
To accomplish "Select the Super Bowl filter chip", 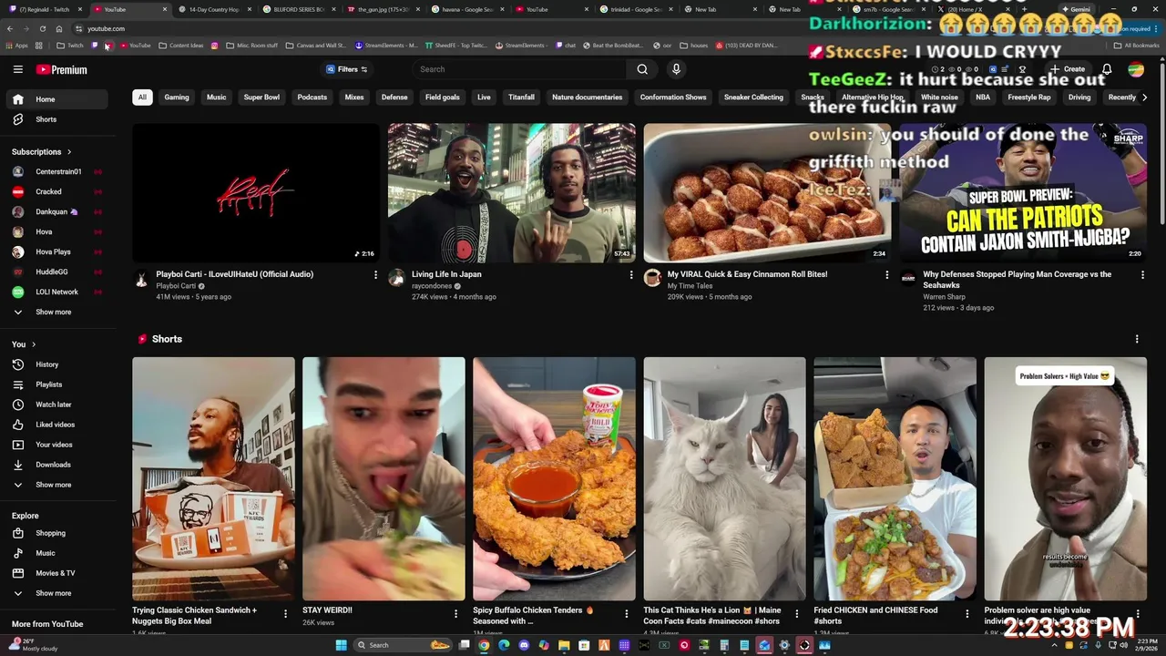I will (x=261, y=97).
